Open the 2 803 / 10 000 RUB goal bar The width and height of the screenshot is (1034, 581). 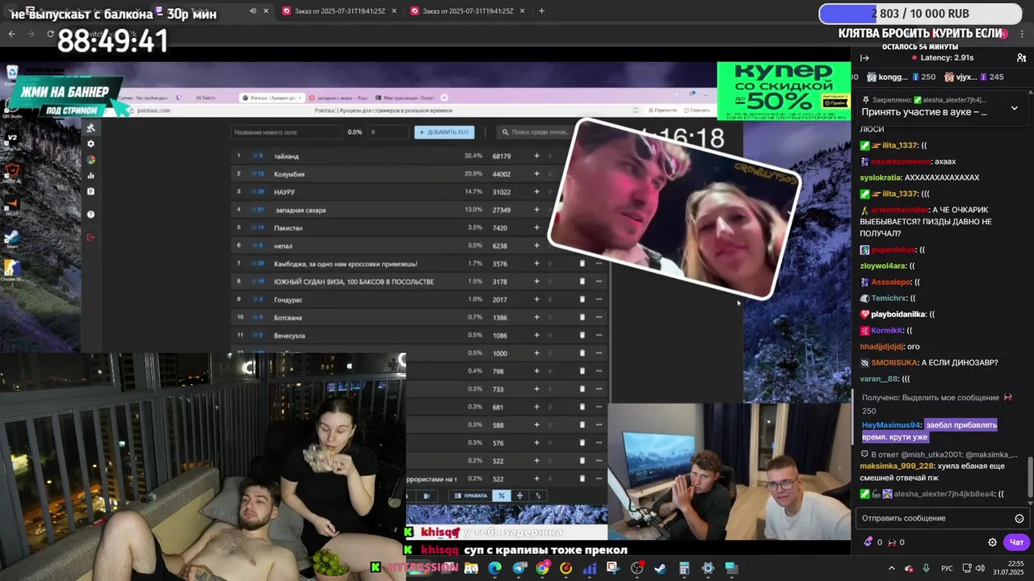click(x=920, y=14)
